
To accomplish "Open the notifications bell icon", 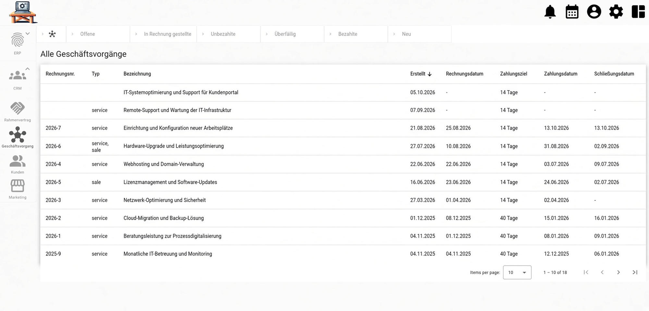I will (x=550, y=12).
